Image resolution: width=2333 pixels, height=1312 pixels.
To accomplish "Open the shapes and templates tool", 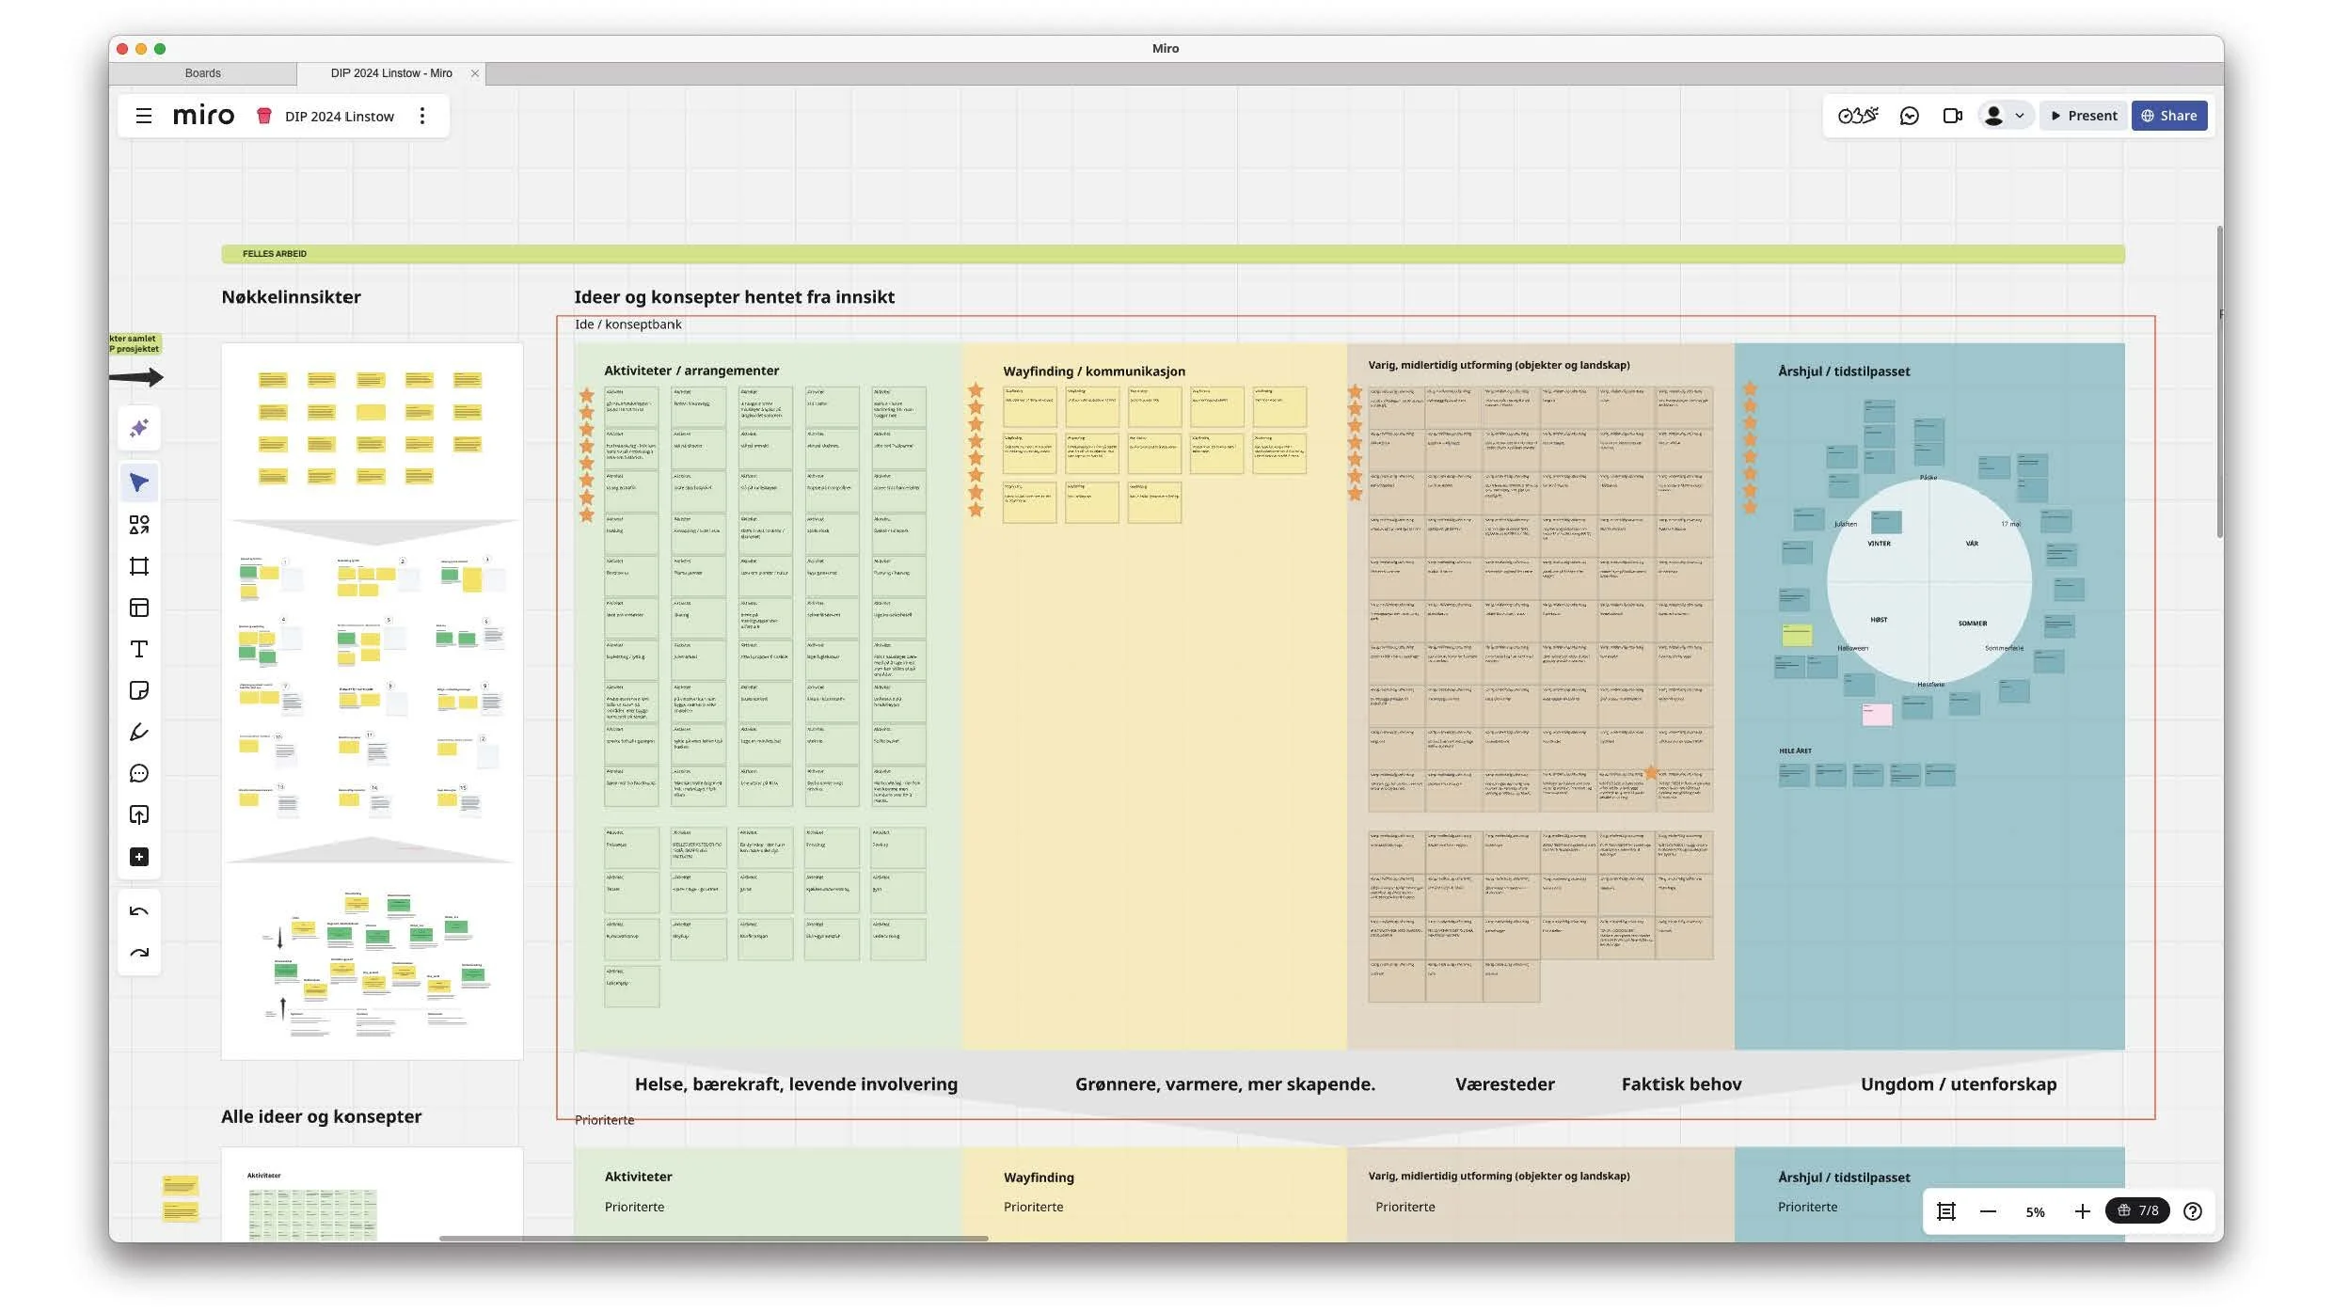I will (x=139, y=525).
